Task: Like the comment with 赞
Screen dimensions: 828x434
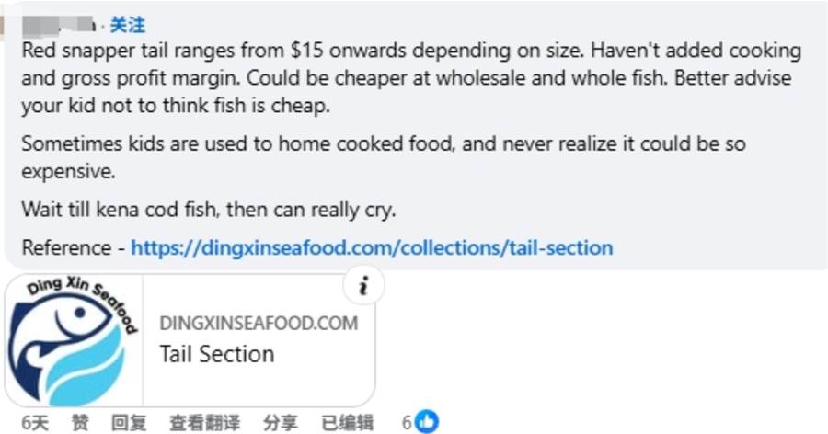Action: tap(80, 422)
